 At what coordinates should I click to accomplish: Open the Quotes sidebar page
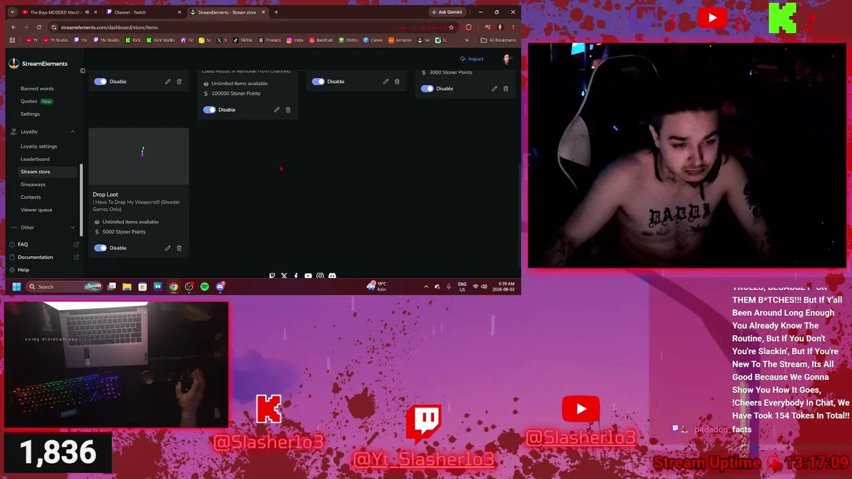(29, 101)
